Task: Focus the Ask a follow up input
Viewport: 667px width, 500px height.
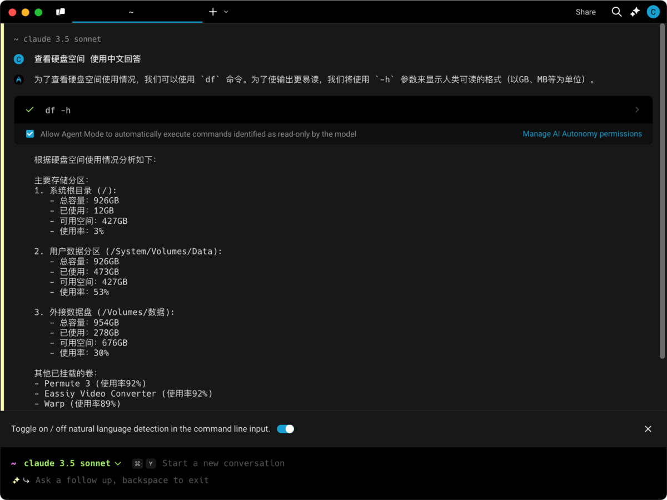Action: [122, 480]
